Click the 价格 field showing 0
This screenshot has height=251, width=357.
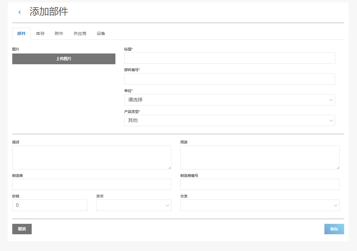[x=50, y=205]
